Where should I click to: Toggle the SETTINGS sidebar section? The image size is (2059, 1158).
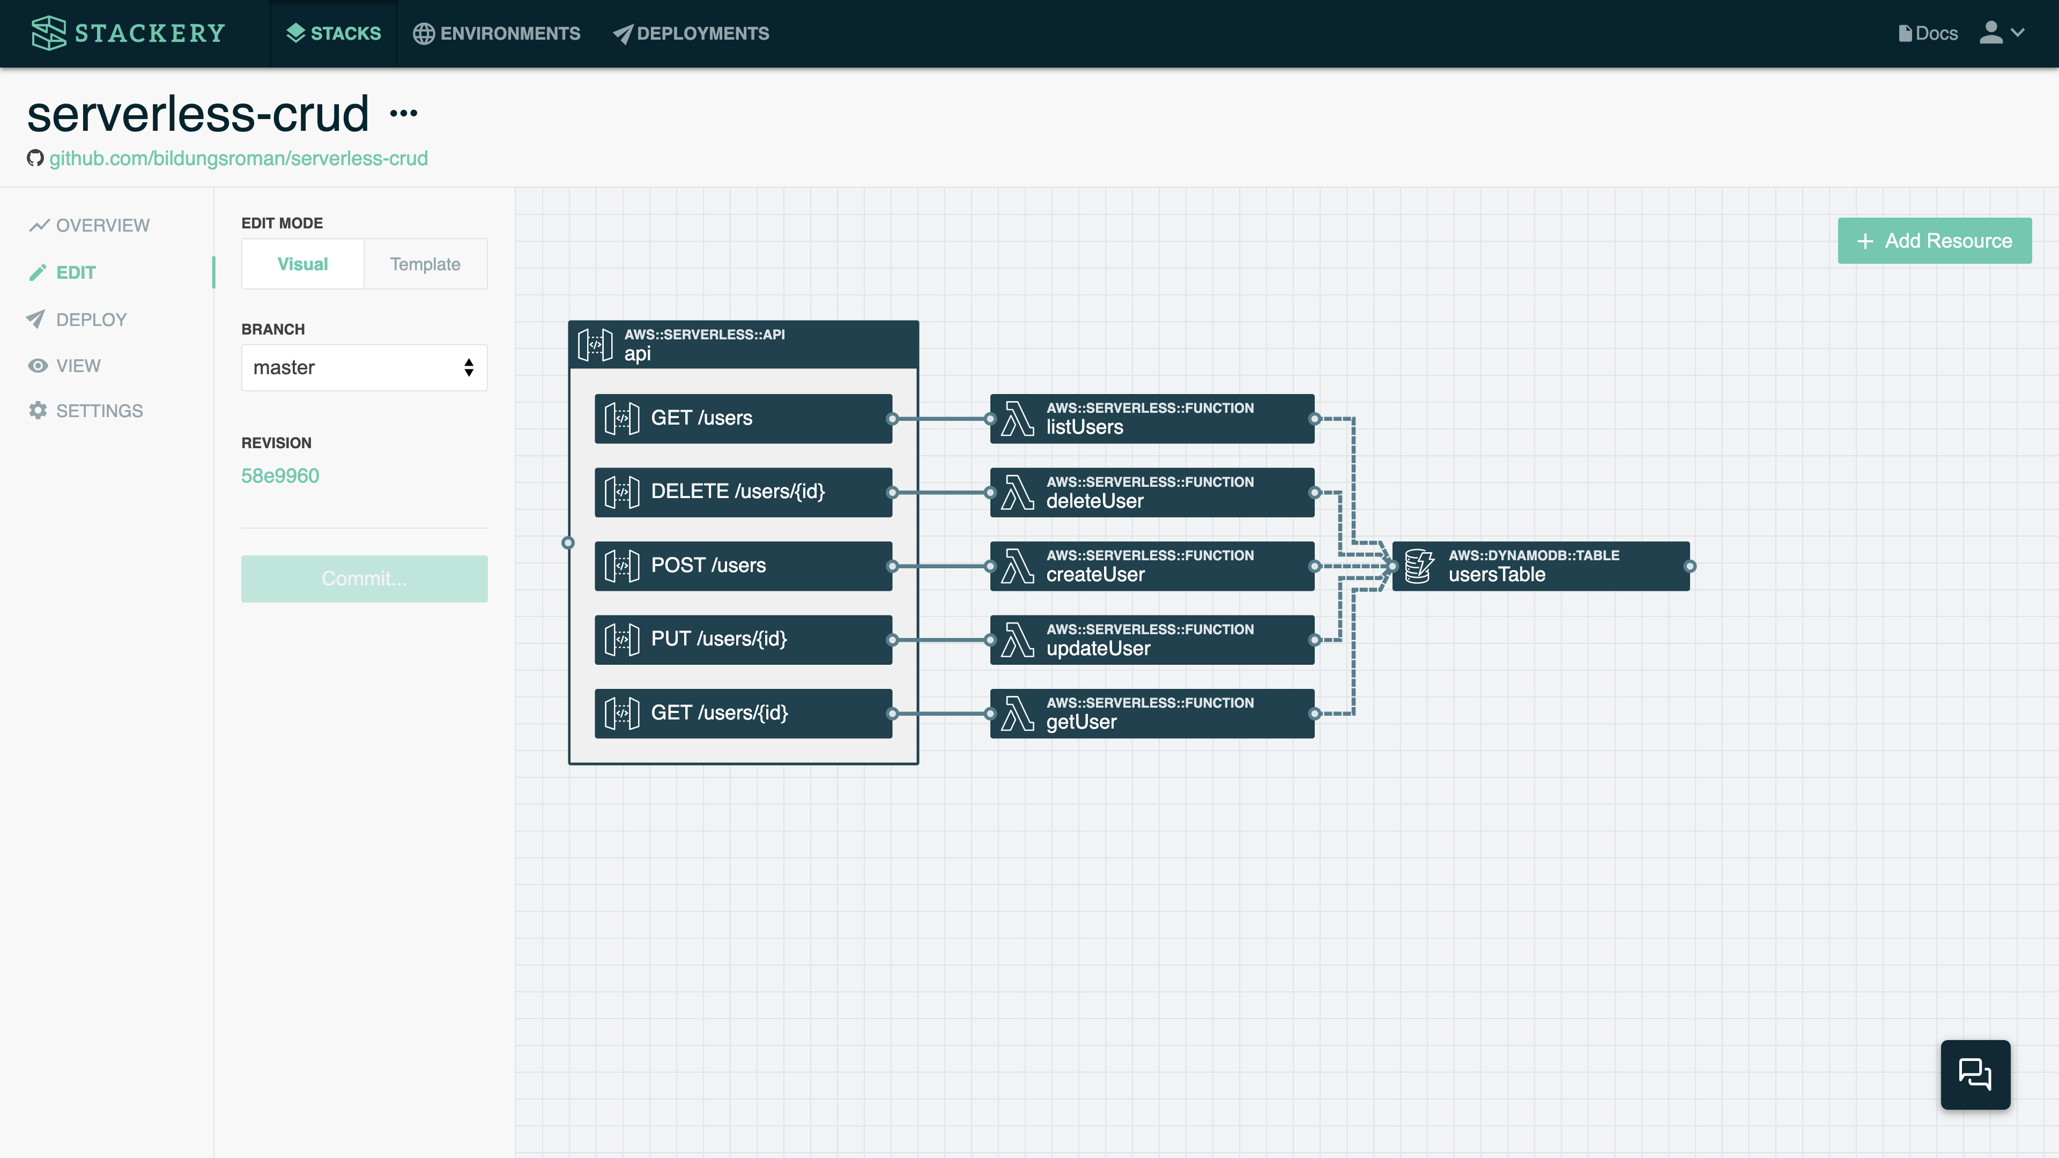pyautogui.click(x=99, y=410)
